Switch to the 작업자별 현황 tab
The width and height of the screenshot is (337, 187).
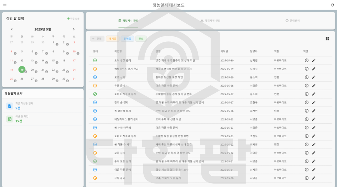point(210,21)
